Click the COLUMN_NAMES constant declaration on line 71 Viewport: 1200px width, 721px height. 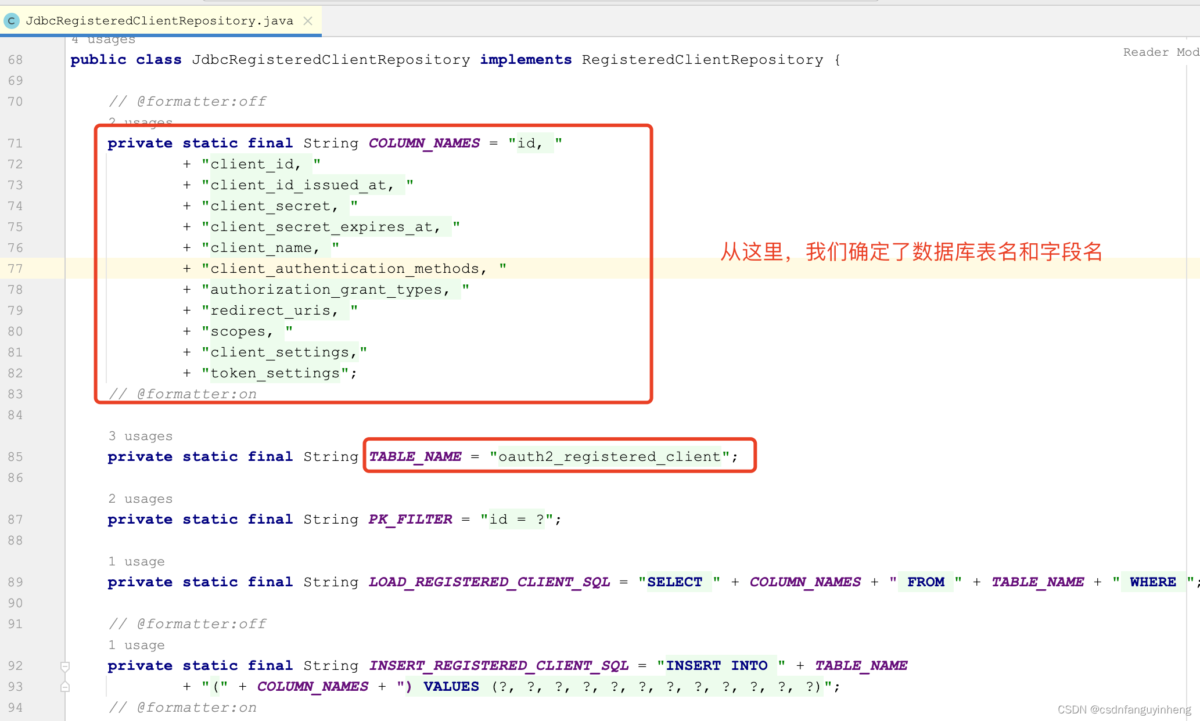[x=424, y=143]
